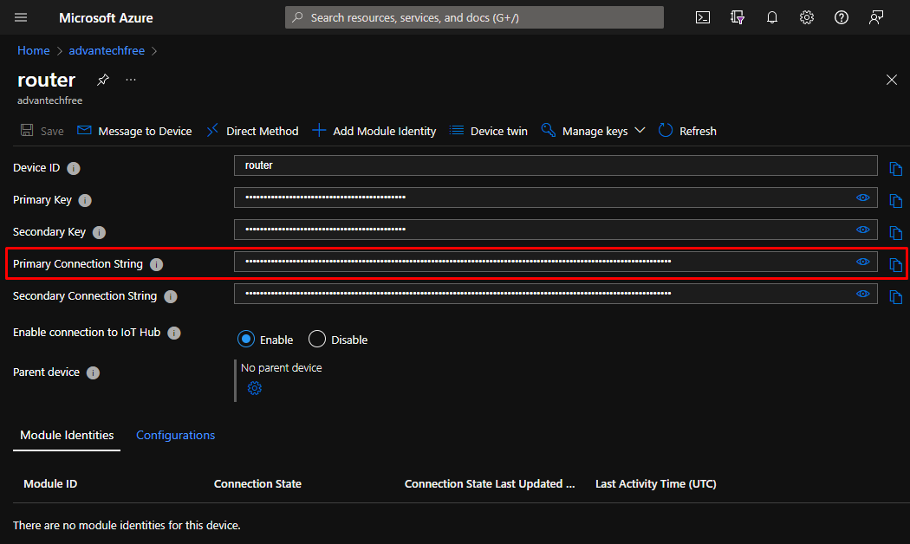Set parent device using gear icon

tap(254, 388)
